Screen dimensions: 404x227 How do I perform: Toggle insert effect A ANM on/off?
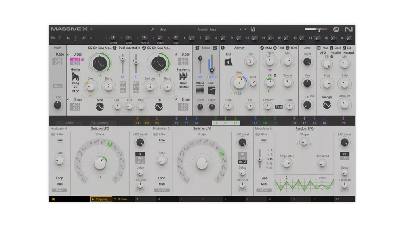pyautogui.click(x=262, y=48)
